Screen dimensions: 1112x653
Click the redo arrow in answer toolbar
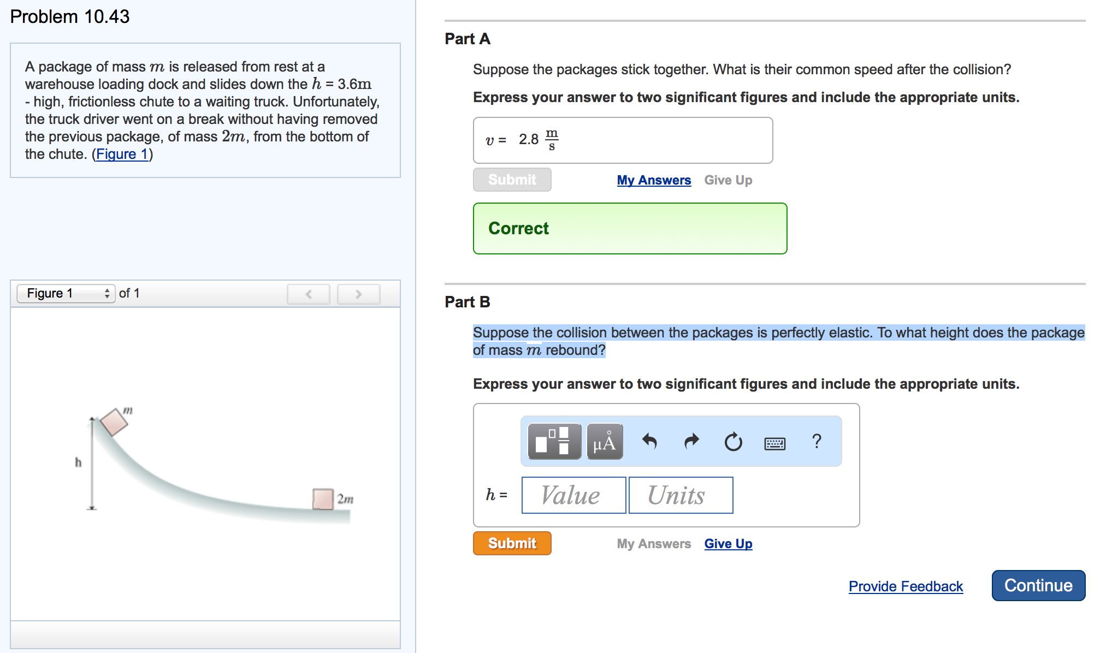tap(691, 441)
